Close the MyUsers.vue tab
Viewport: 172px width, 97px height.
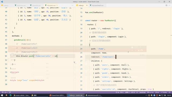click(x=57, y=5)
